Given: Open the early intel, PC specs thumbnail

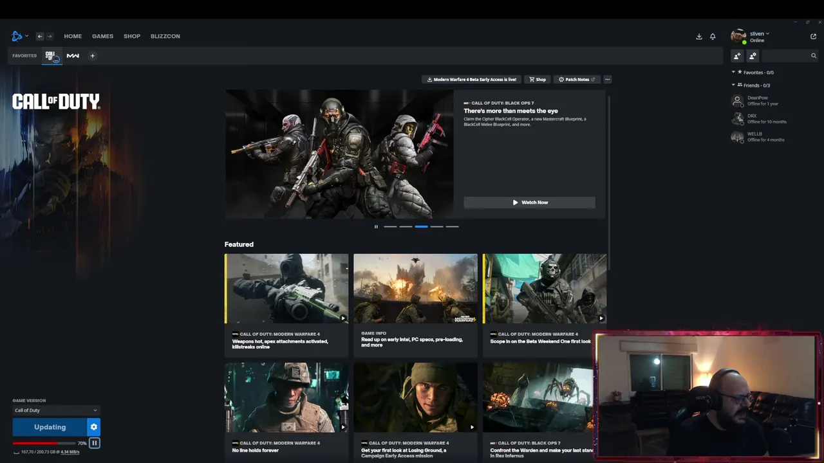Looking at the screenshot, I should point(415,289).
